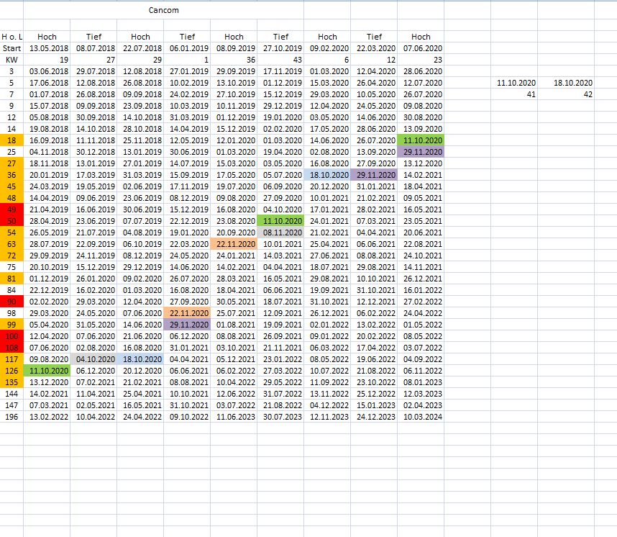Click the 'H o. L' header cell
The height and width of the screenshot is (537, 617).
pos(12,37)
